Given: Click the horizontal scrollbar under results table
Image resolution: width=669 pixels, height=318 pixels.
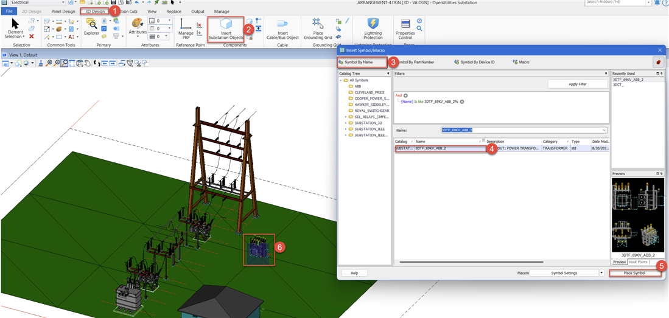Looking at the screenshot, I should [472, 261].
